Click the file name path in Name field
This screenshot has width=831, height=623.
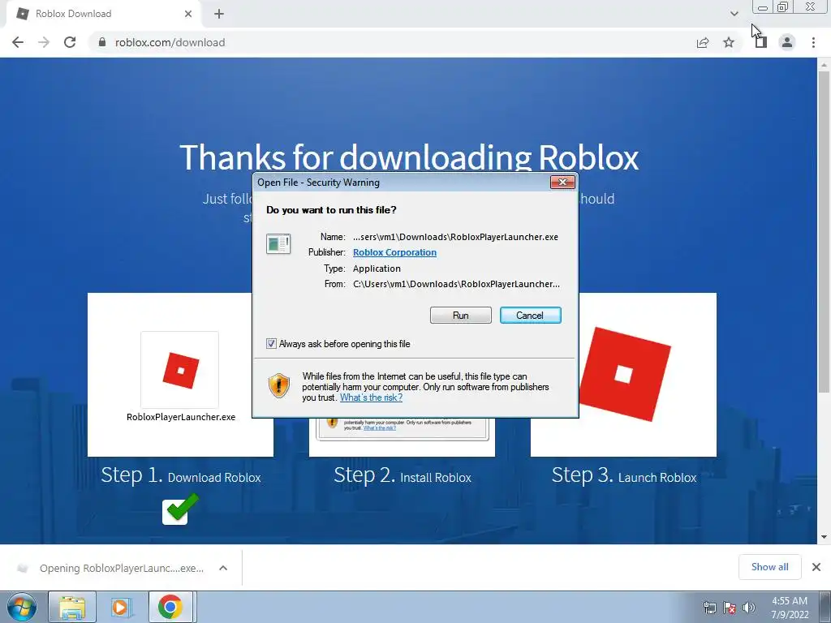coord(455,237)
